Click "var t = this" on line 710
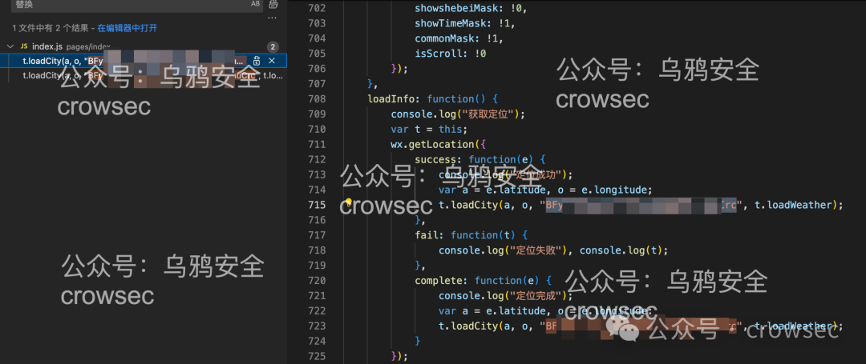Image resolution: width=866 pixels, height=364 pixels. tap(427, 130)
